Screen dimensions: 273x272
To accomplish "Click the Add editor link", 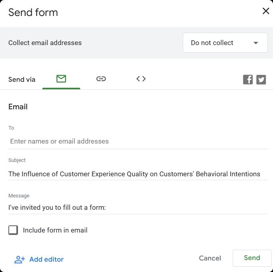I will click(46, 260).
